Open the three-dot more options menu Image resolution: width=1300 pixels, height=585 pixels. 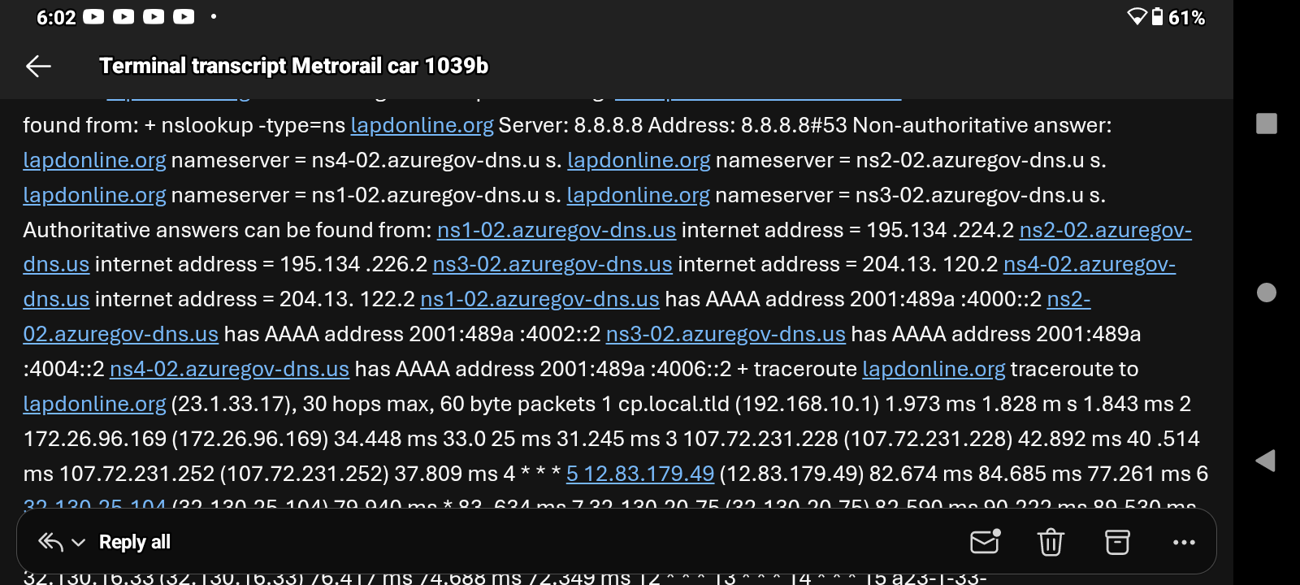1184,542
